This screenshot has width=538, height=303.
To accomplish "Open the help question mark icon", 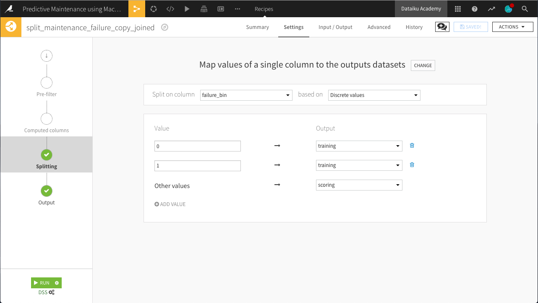I will point(475,9).
